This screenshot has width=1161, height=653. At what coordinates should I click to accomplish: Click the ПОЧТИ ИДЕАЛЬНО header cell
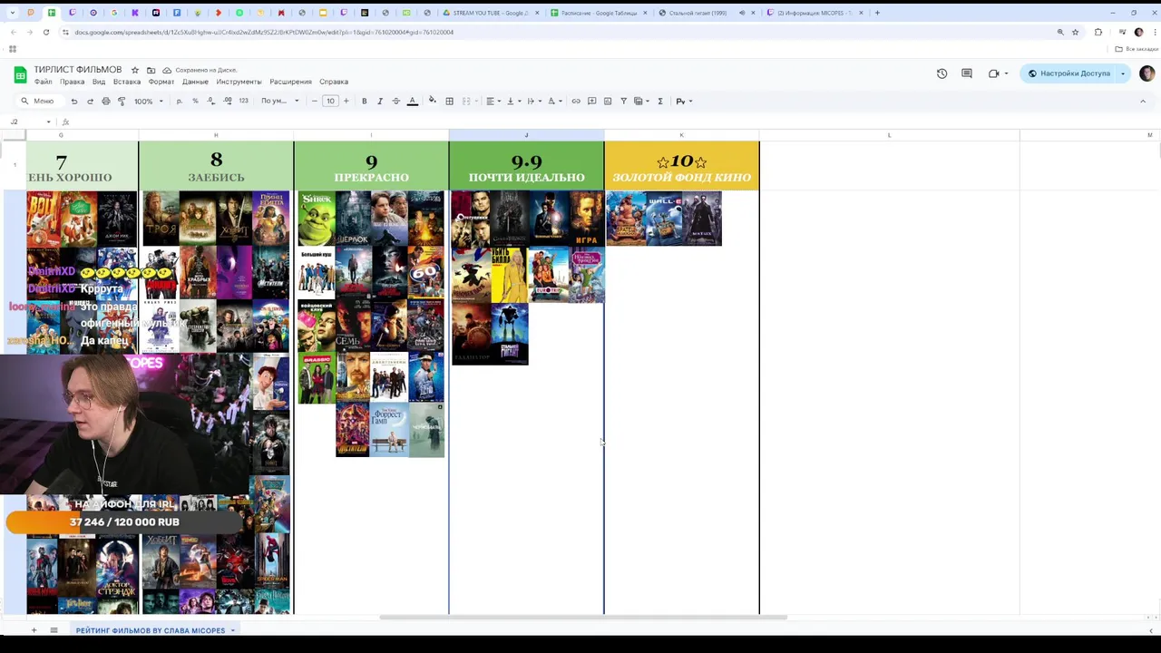(x=526, y=165)
